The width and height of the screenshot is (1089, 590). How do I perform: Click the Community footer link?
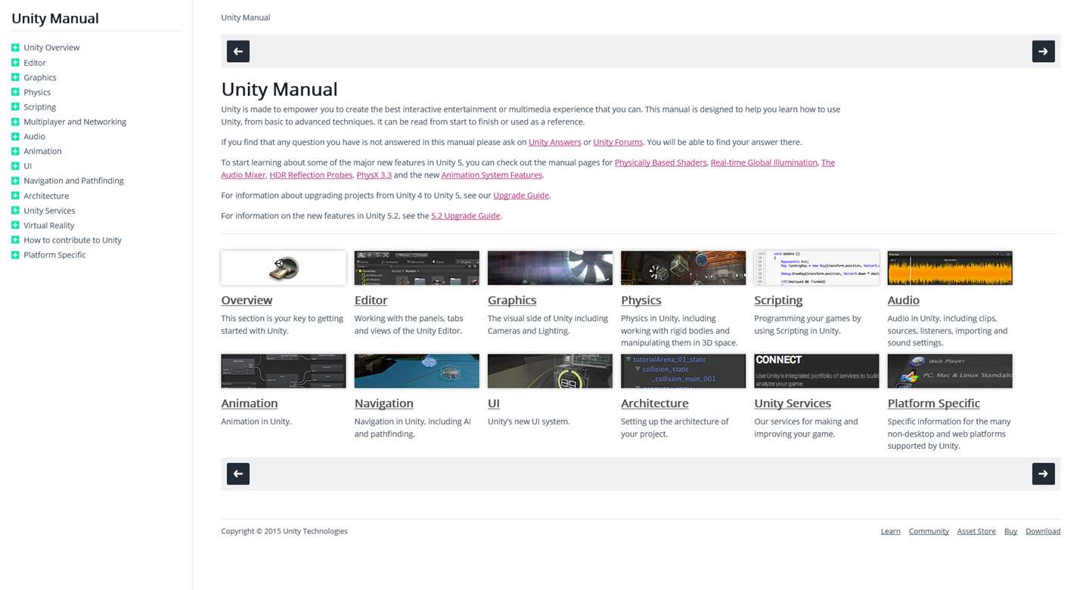click(x=929, y=531)
